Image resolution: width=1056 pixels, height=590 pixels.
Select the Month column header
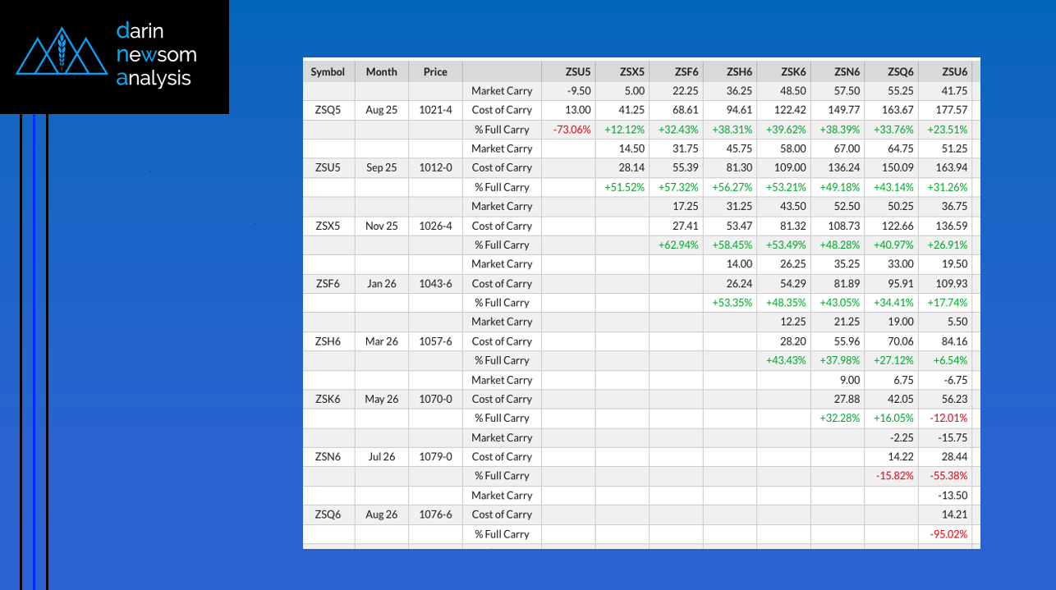[x=381, y=71]
